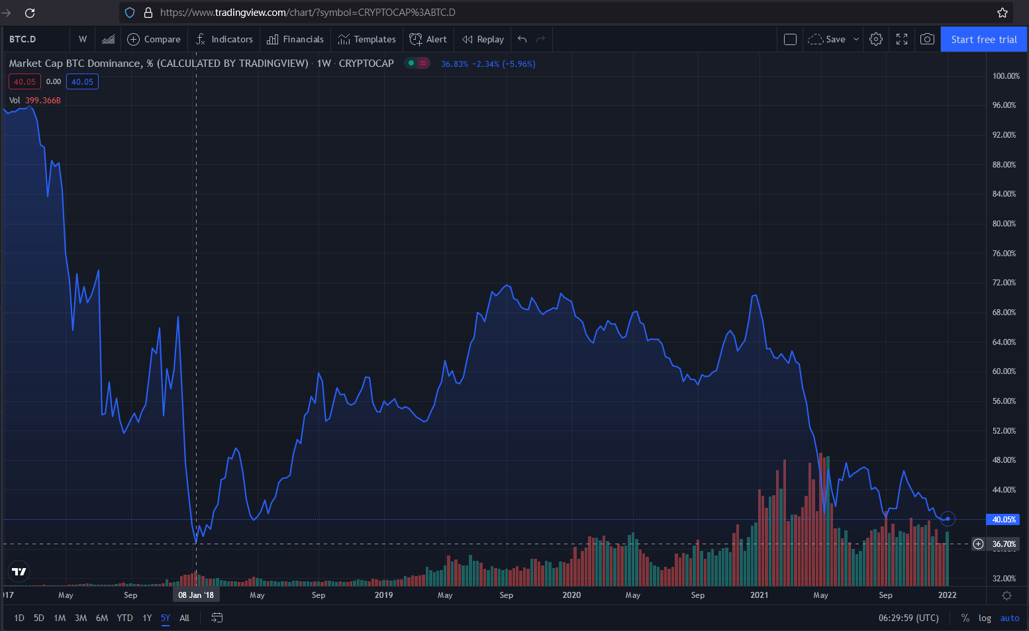Bookmark this page with the star icon
The width and height of the screenshot is (1029, 631).
[1003, 13]
